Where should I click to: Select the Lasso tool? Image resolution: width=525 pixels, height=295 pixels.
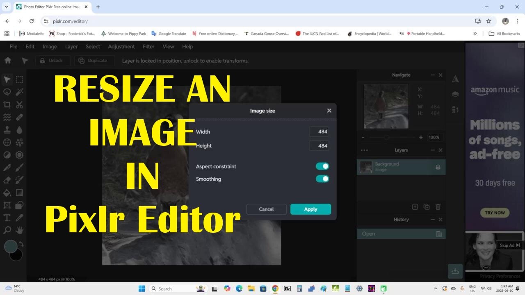pos(7,92)
